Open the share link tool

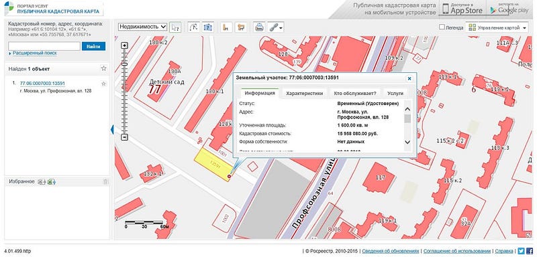(273, 27)
